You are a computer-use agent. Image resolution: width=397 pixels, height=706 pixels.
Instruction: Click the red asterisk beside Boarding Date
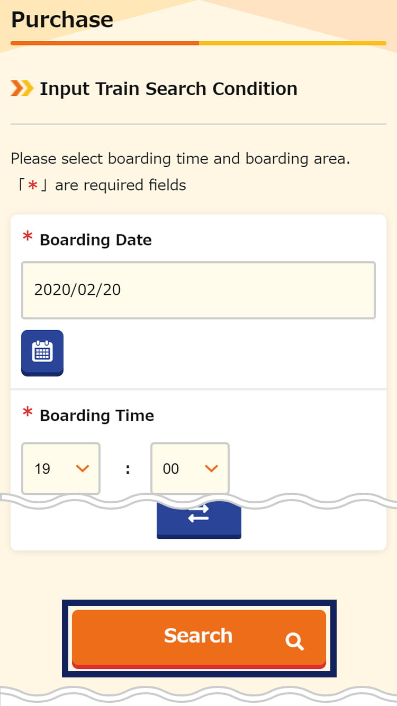coord(28,238)
